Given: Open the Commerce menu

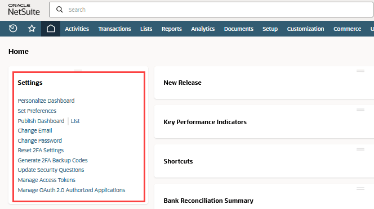Looking at the screenshot, I should pos(348,29).
